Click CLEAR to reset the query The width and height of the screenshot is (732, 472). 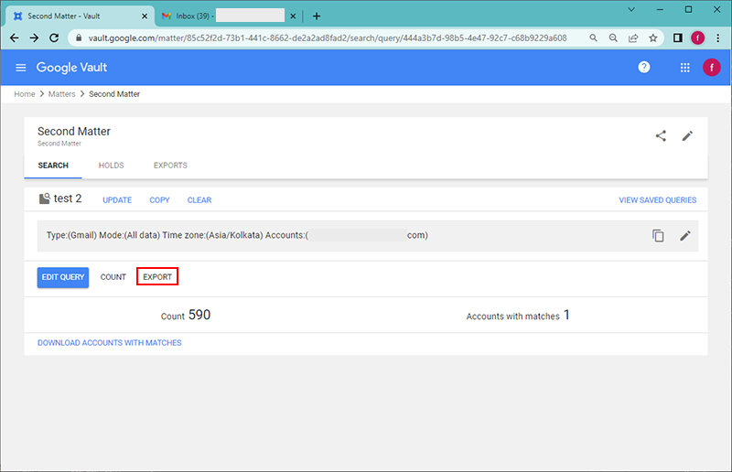[x=199, y=200]
